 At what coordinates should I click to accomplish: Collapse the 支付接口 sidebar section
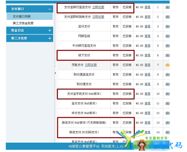[50, 9]
